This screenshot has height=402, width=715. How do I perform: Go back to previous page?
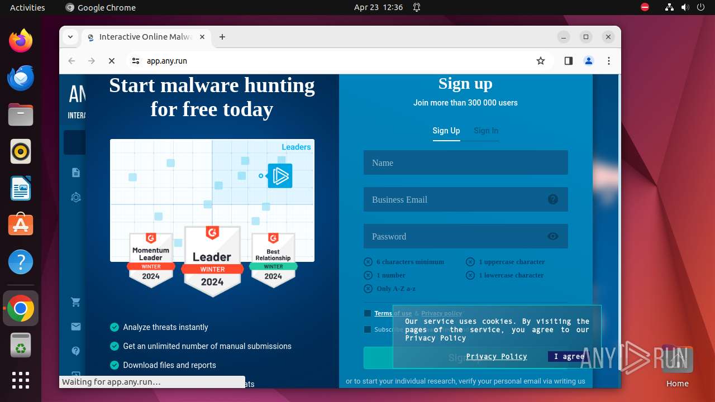click(71, 61)
